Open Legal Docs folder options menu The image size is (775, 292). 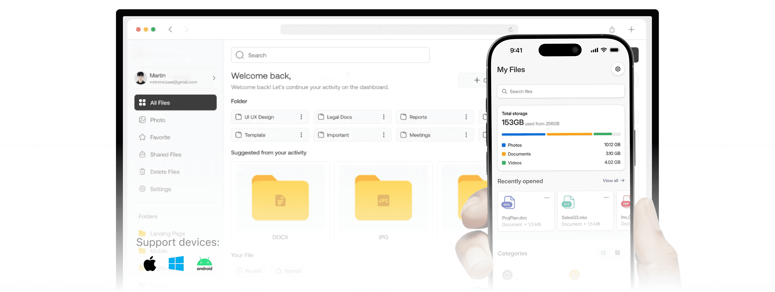click(x=383, y=117)
